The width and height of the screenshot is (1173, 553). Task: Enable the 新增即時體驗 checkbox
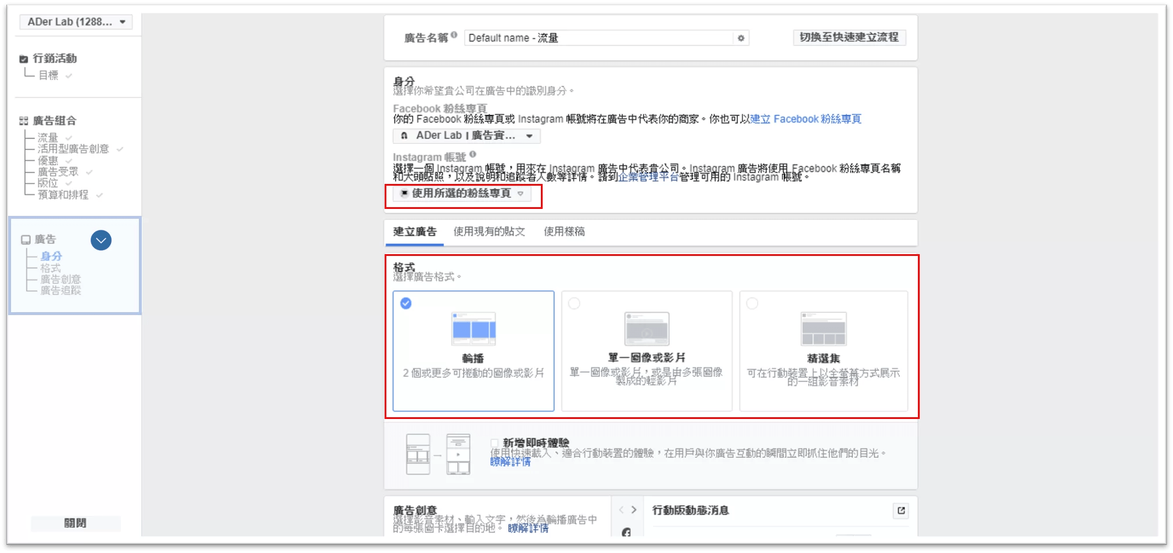[494, 442]
